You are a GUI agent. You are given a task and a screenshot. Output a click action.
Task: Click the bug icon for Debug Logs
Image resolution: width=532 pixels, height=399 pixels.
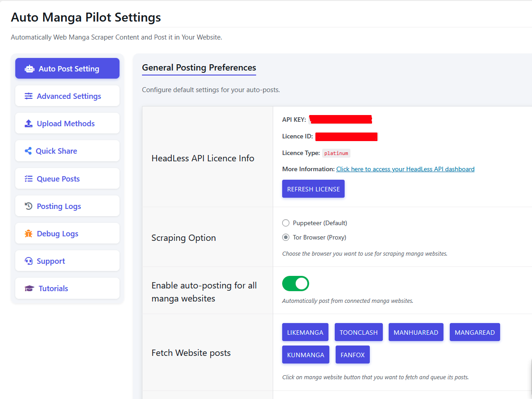(x=28, y=234)
